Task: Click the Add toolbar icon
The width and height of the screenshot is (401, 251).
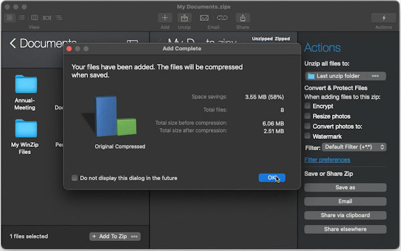Action: (165, 18)
